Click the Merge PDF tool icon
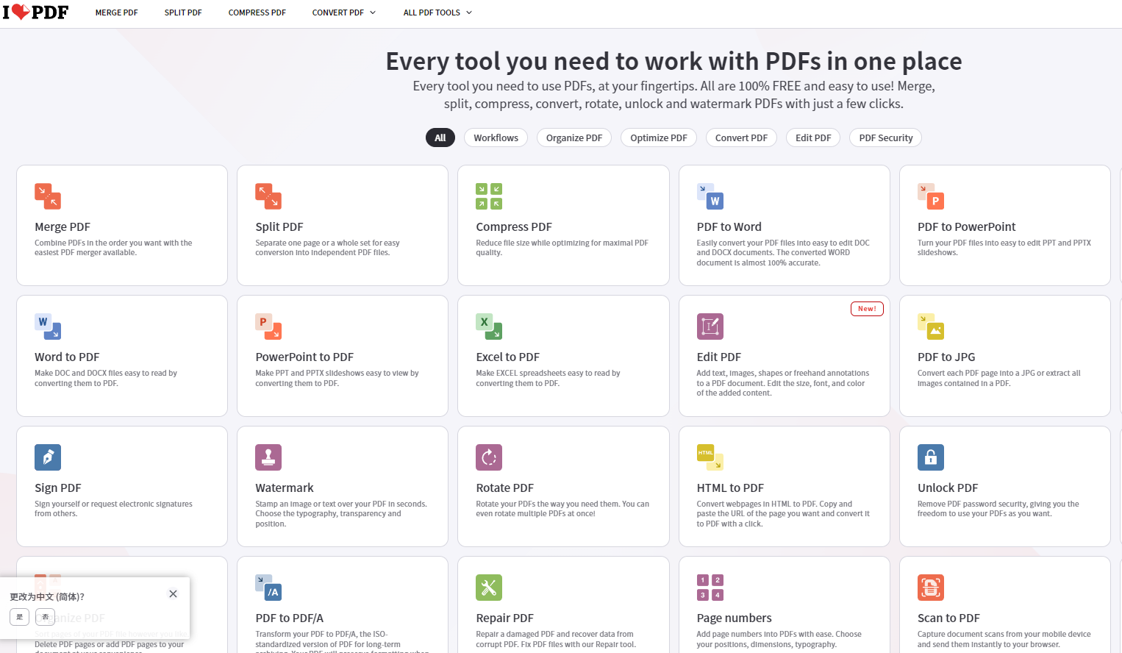Viewport: 1122px width, 653px height. (48, 196)
